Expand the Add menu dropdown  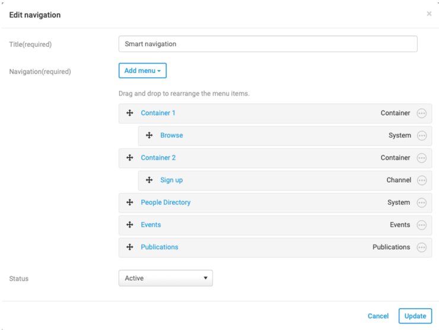[142, 71]
